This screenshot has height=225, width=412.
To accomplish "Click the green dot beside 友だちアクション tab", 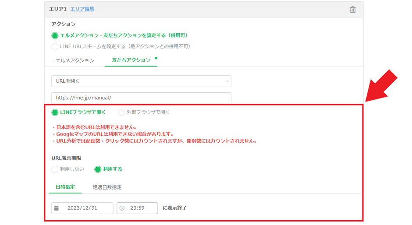I will pos(156,58).
